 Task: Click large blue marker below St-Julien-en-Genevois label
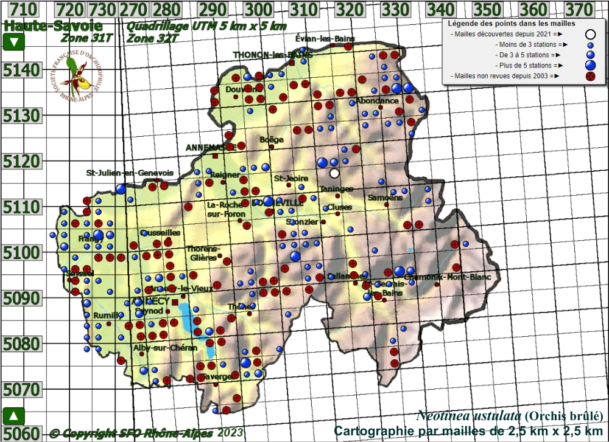coord(121,189)
